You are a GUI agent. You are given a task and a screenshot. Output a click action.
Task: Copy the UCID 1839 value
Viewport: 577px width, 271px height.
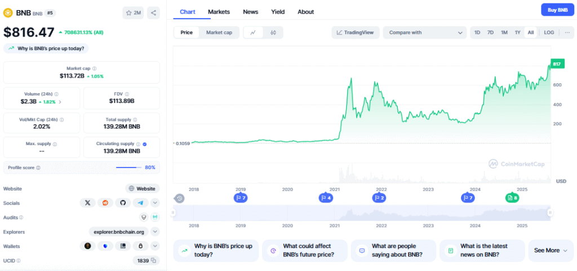pos(153,261)
